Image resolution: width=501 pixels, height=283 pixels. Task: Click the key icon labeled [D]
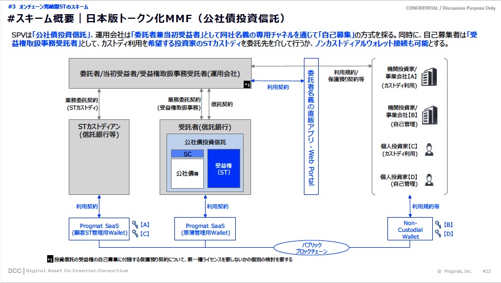pyautogui.click(x=438, y=233)
